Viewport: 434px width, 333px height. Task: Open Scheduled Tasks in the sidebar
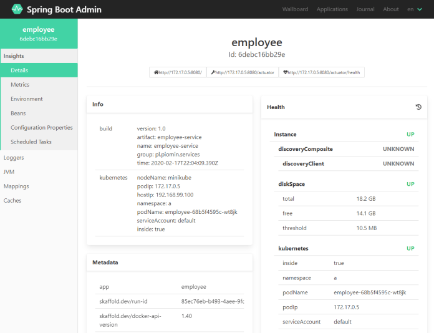click(39, 142)
